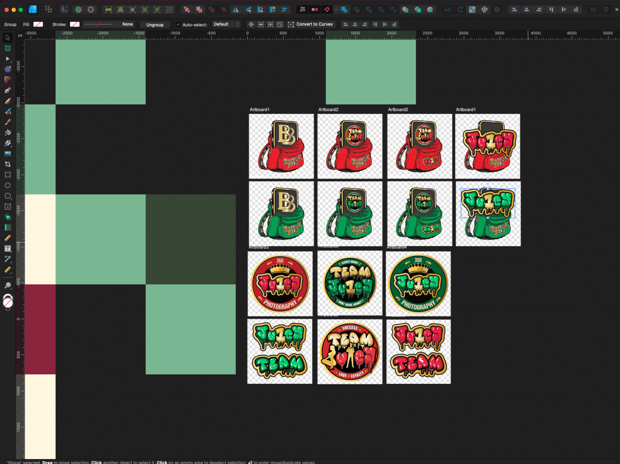
Task: Select the Place Image tool
Action: (x=7, y=154)
